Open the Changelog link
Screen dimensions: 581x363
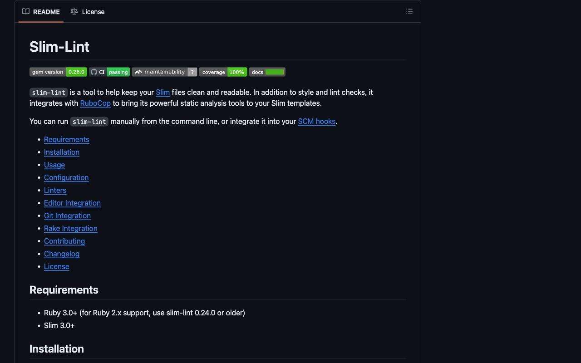click(62, 254)
